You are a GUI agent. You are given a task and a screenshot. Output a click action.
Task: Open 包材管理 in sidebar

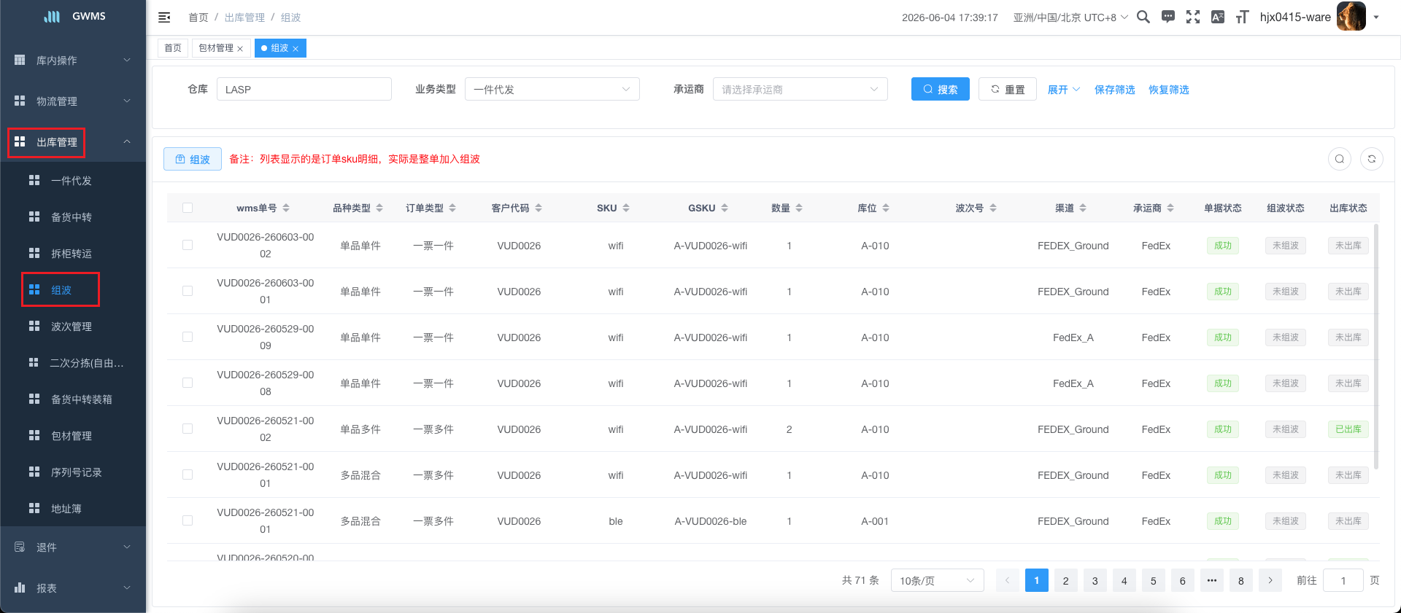pos(73,435)
